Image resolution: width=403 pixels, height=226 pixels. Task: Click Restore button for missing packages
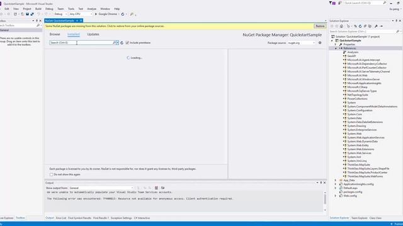coord(320,26)
